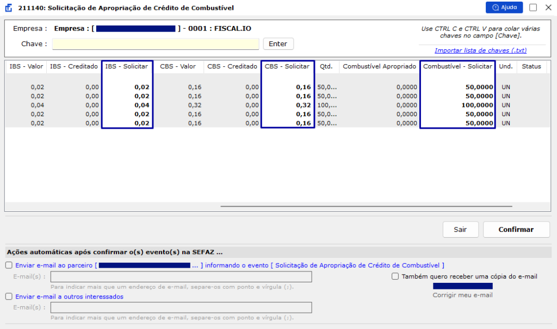Select the CBS - Solicitar column header
557x329 pixels.
pyautogui.click(x=287, y=66)
